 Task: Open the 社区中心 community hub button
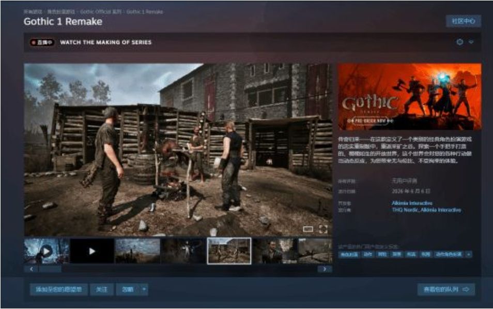(x=463, y=21)
